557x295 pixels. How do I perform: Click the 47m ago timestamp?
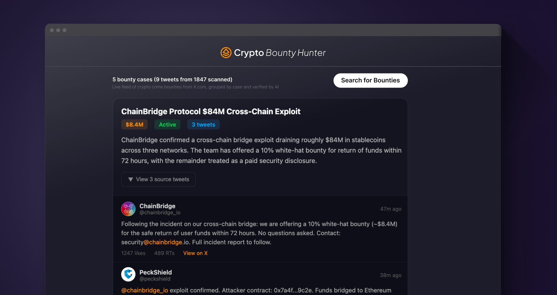pyautogui.click(x=390, y=209)
